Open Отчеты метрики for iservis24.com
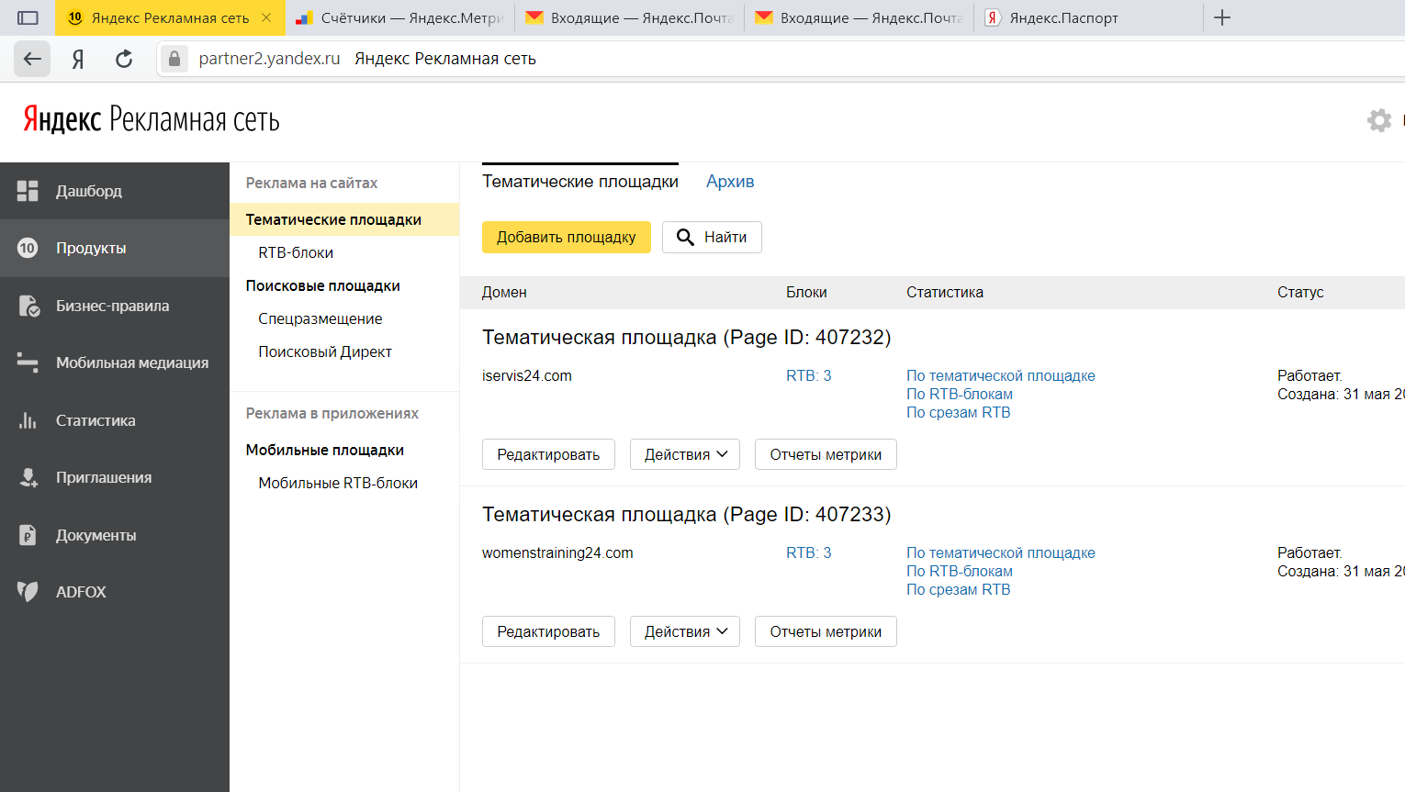Screen dimensions: 1405x792 pyautogui.click(x=826, y=454)
